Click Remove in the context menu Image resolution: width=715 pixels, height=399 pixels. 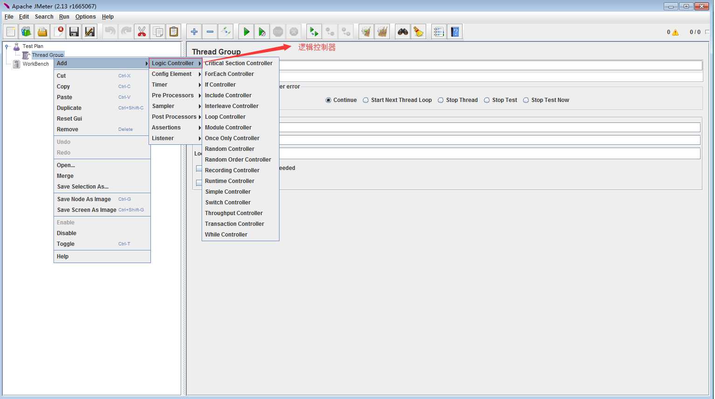coord(102,129)
